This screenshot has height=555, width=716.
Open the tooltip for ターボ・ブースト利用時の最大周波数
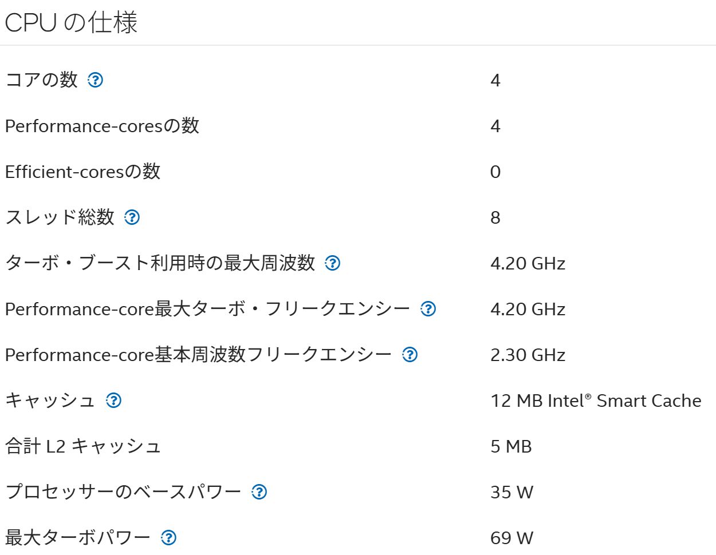(331, 263)
